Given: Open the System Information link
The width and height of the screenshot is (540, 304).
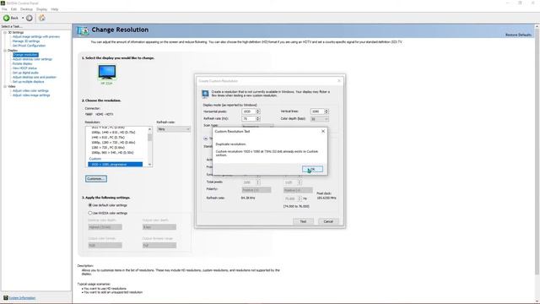Looking at the screenshot, I should 22,298.
